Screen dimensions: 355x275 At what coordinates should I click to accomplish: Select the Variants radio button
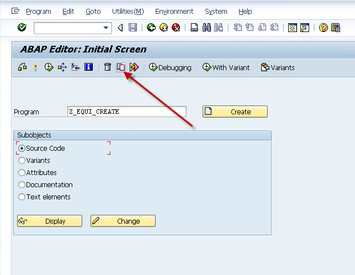pos(22,160)
